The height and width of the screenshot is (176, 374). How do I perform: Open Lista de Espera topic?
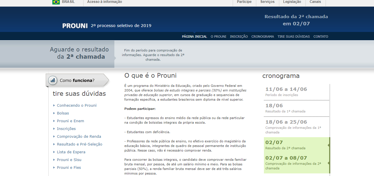point(71,152)
